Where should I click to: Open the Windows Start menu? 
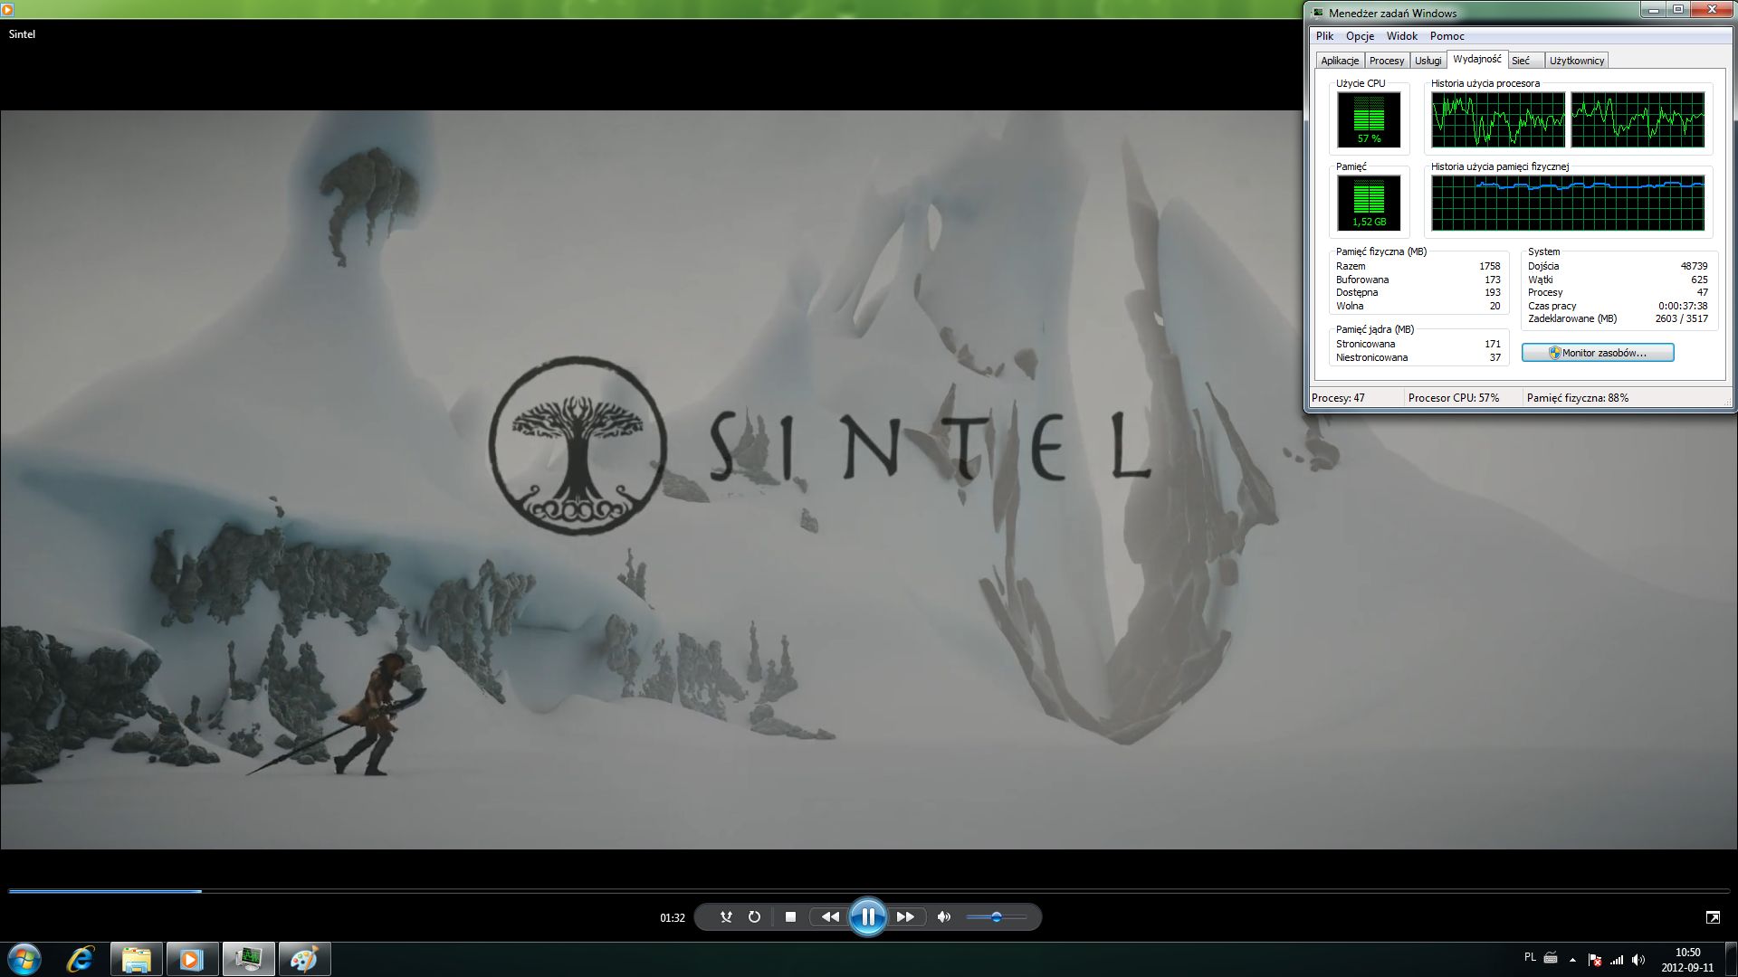pos(24,959)
